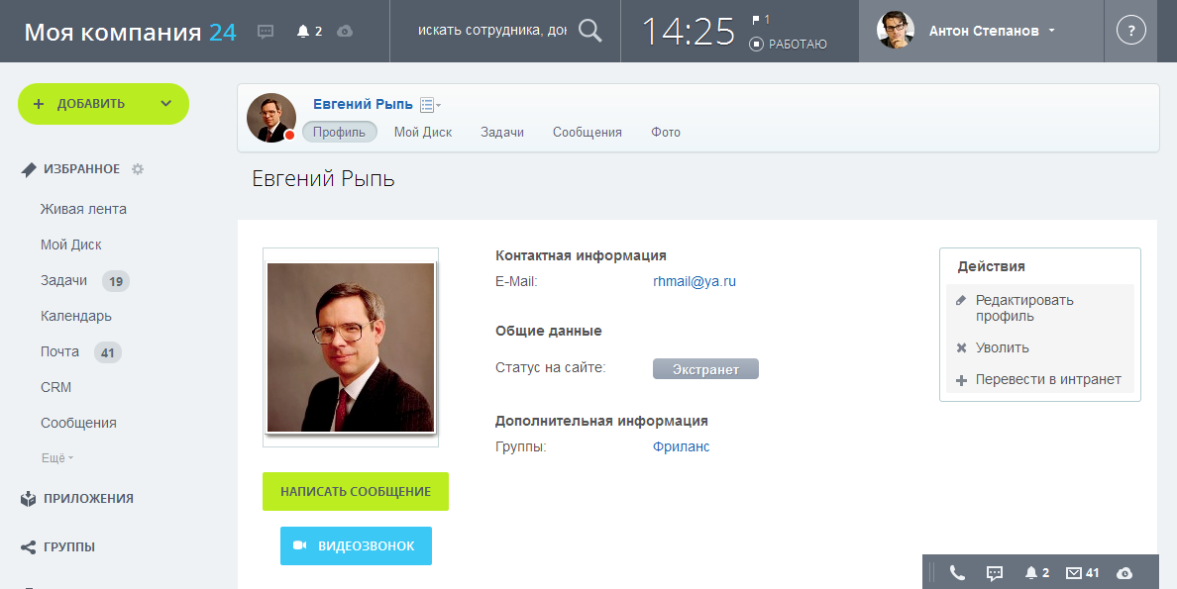Start a ВИДЕОЗВОНОК with the user
Image resolution: width=1177 pixels, height=589 pixels.
click(356, 545)
